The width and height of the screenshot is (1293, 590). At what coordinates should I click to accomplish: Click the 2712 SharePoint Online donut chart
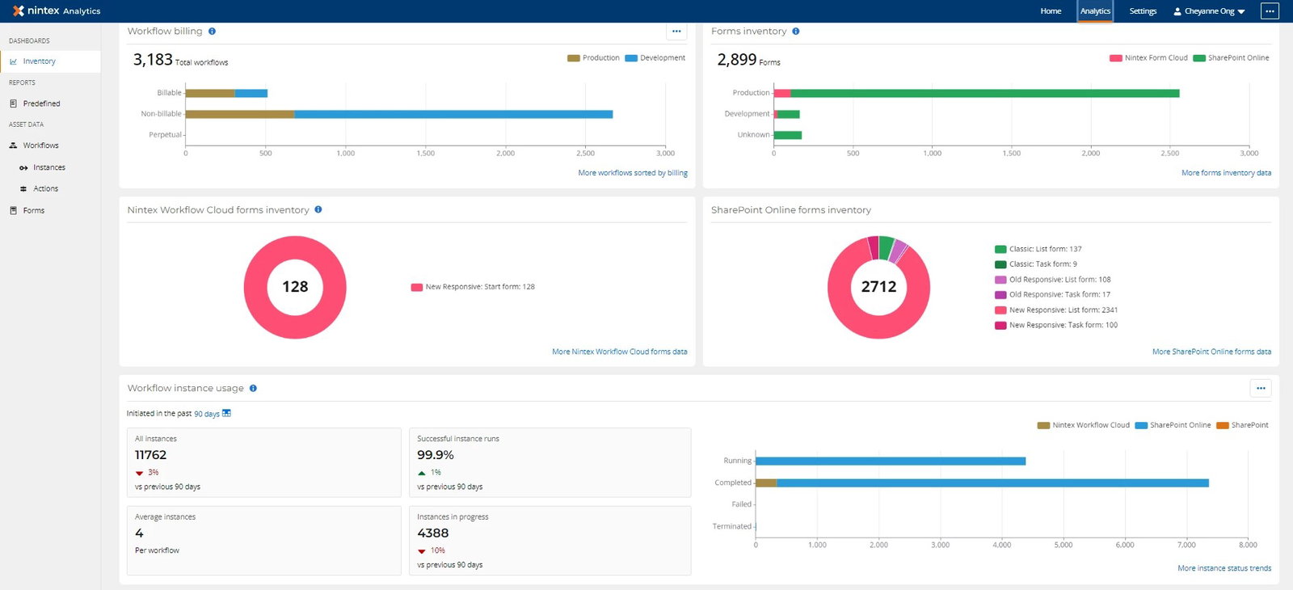[x=878, y=287]
